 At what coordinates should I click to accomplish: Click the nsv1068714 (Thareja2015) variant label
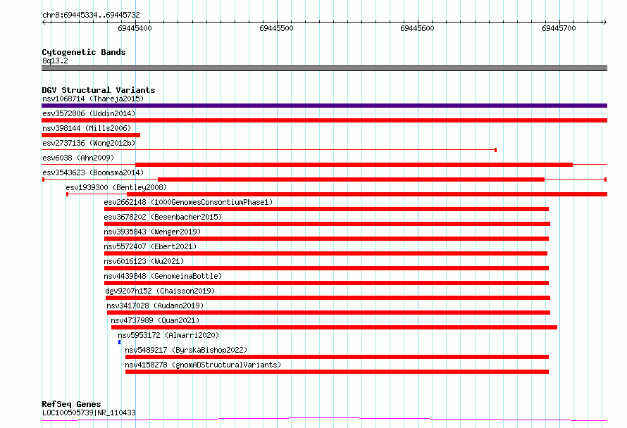[93, 99]
